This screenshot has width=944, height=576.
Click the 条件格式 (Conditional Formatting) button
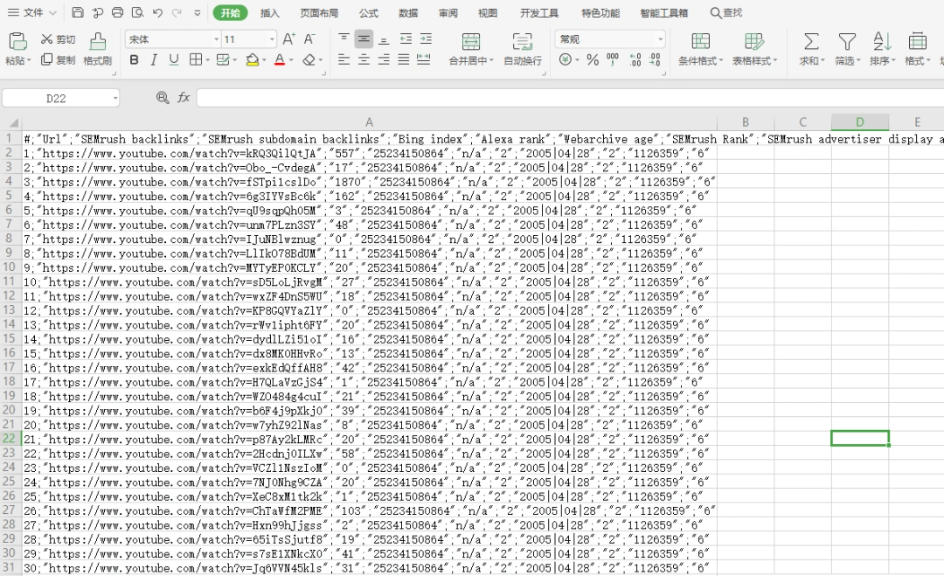coord(700,50)
